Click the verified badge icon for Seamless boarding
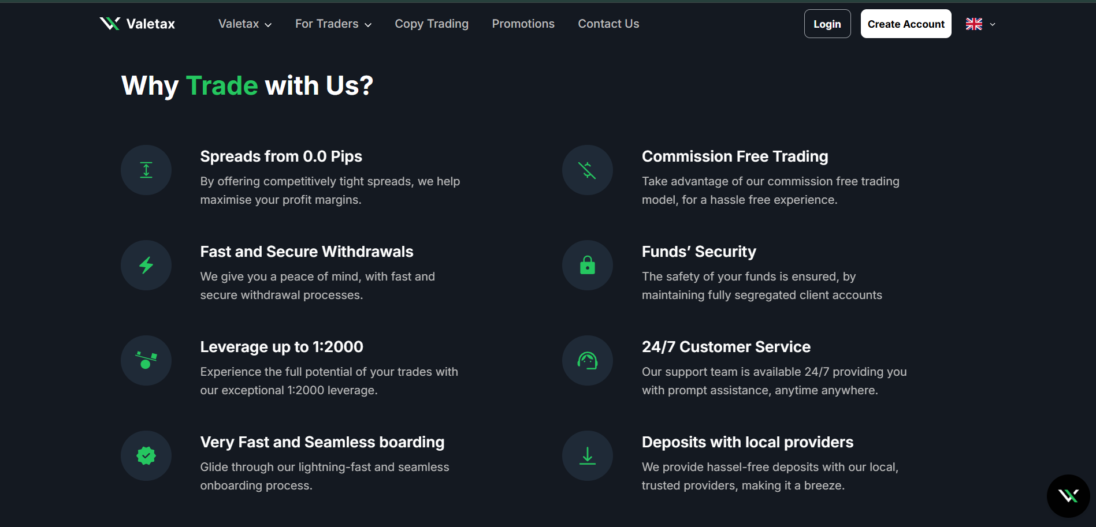Image resolution: width=1096 pixels, height=527 pixels. click(146, 455)
